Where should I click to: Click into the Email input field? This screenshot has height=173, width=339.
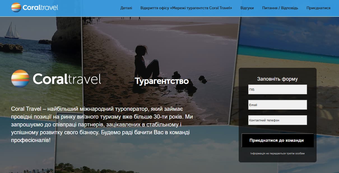tap(277, 105)
